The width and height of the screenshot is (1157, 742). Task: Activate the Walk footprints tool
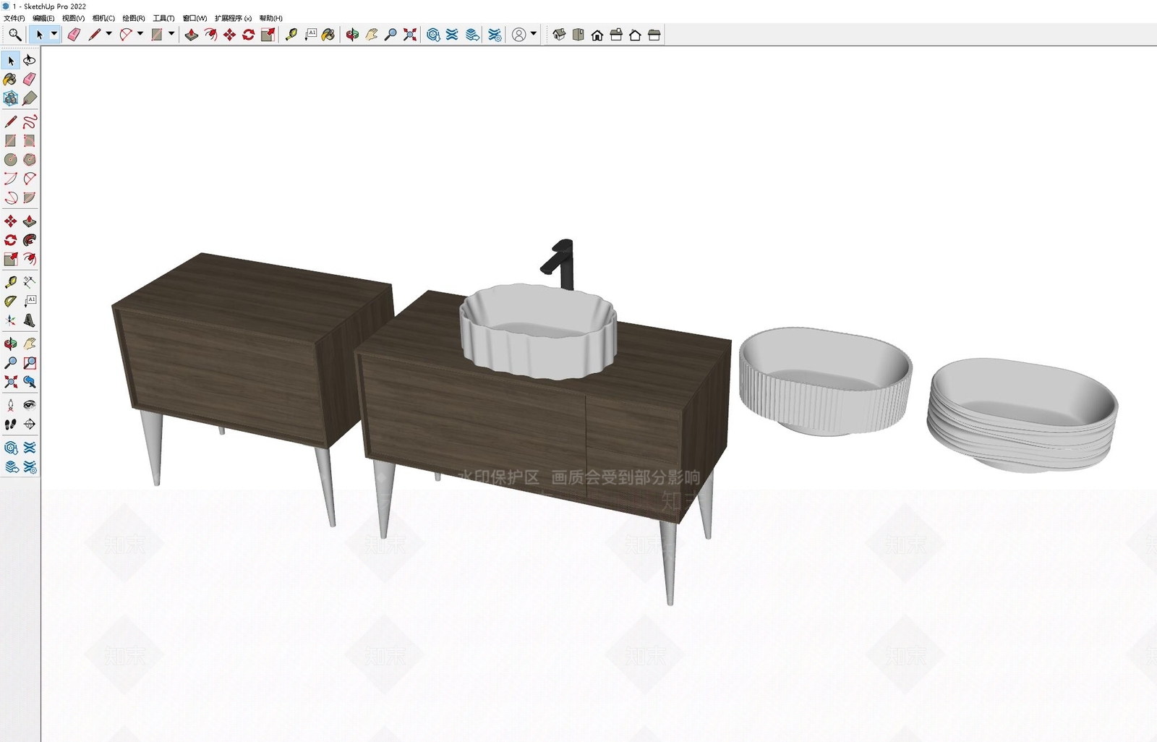(10, 424)
